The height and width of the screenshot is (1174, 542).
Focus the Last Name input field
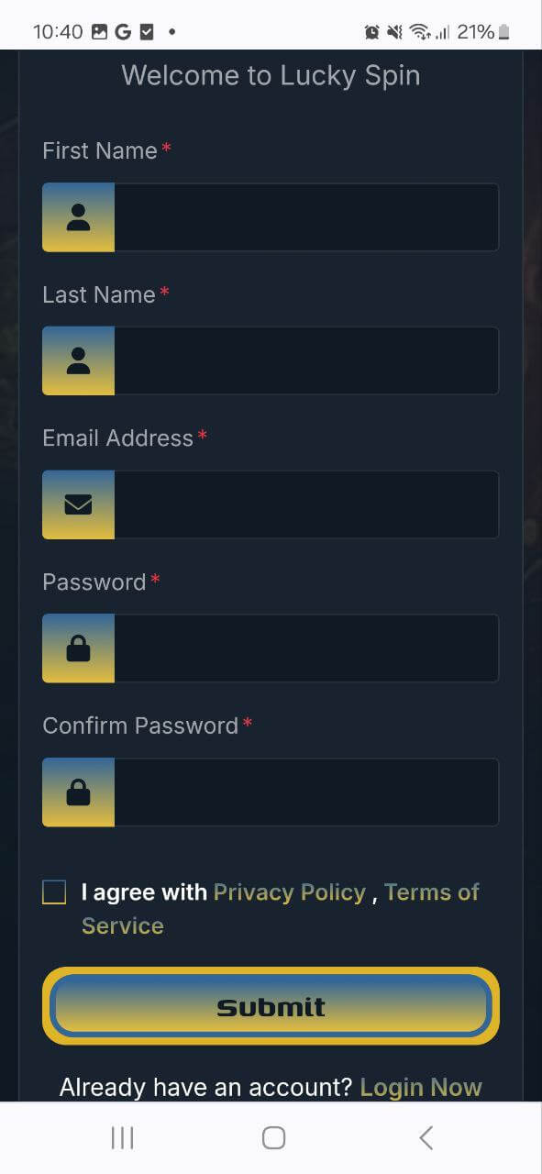306,360
